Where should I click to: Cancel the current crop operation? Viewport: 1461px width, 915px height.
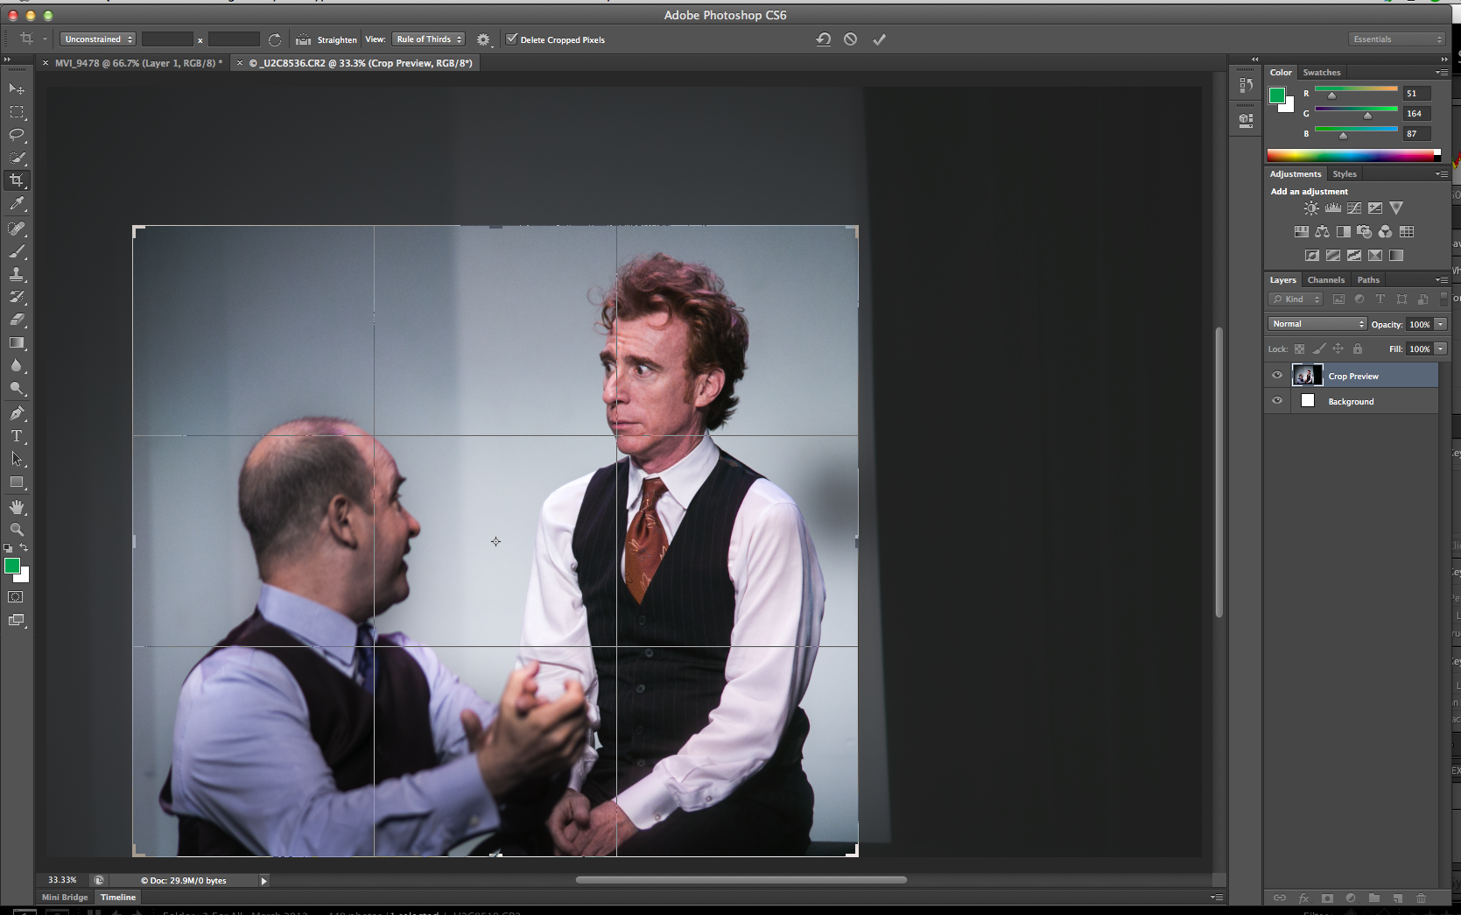tap(850, 39)
